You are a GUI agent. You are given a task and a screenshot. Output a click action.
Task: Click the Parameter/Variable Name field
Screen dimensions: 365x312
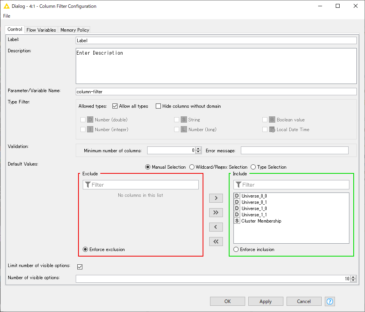[216, 91]
